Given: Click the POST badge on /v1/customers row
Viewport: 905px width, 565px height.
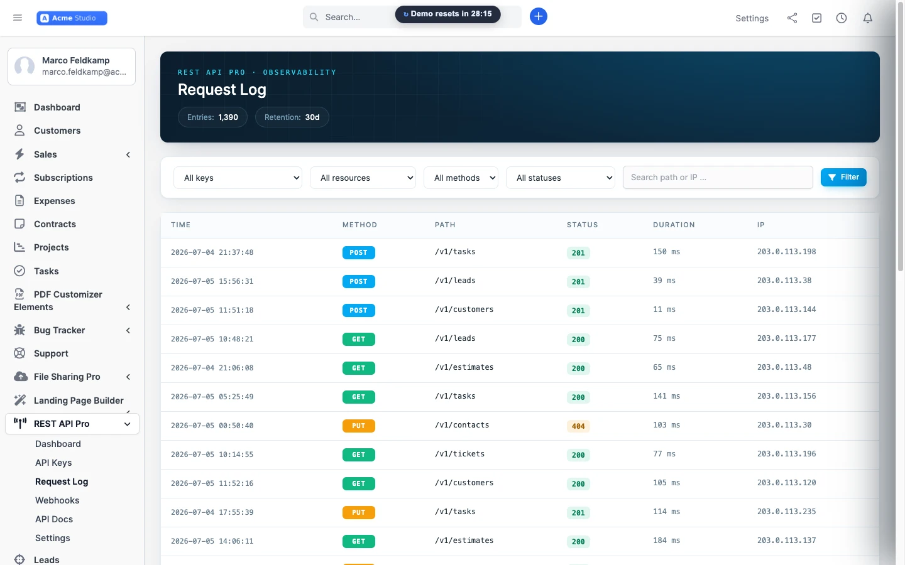Looking at the screenshot, I should coord(358,310).
